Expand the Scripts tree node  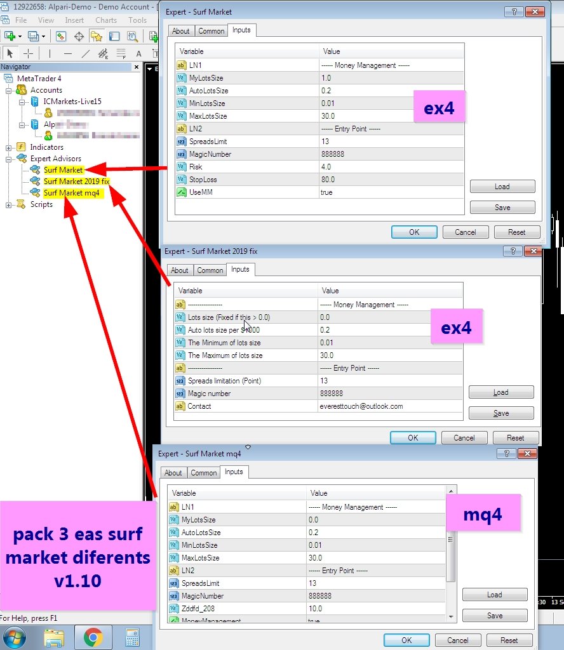[x=10, y=204]
